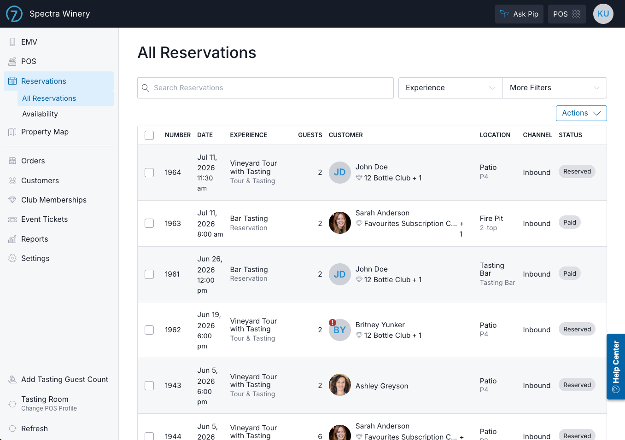Click customer name Britney Yunker
This screenshot has height=440, width=625.
pos(380,325)
